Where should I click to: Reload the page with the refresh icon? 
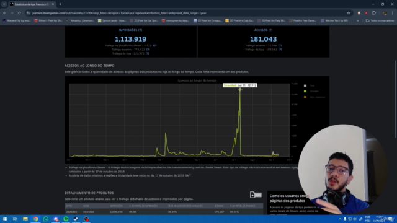pos(19,13)
